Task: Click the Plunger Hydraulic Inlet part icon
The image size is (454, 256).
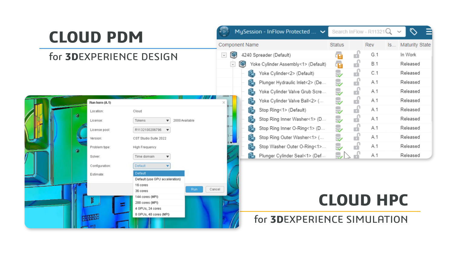Action: 252,82
